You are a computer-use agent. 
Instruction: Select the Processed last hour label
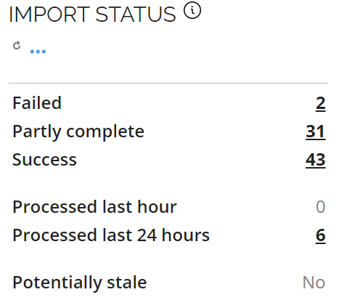click(94, 207)
